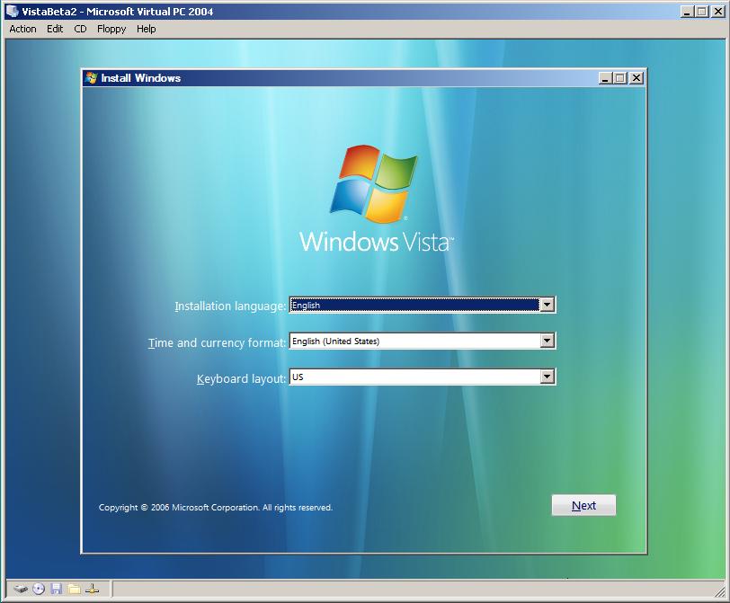Viewport: 730px width, 603px height.
Task: Open the Action menu
Action: [x=22, y=29]
